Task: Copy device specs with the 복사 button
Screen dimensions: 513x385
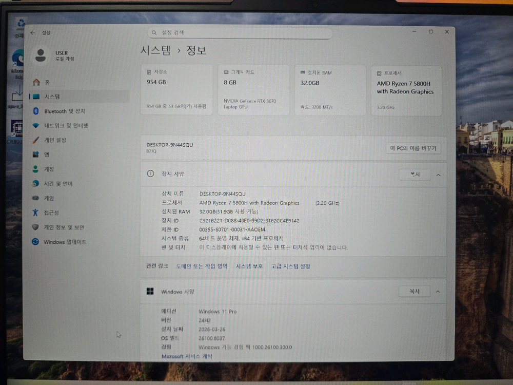Action: [415, 175]
